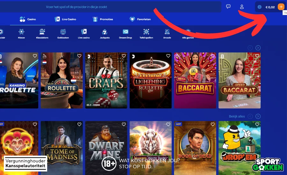
Task: Favorite the Drop'Em game
Action: point(257,124)
